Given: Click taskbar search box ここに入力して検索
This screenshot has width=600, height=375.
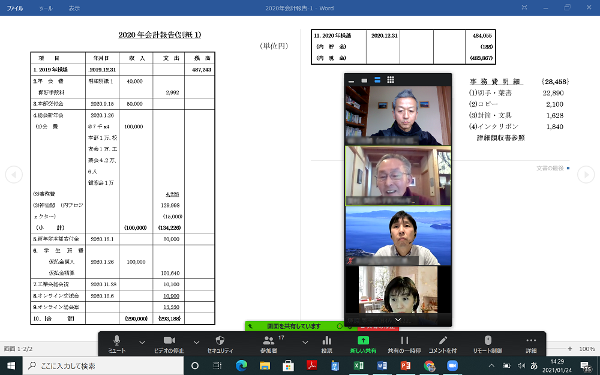Looking at the screenshot, I should (x=103, y=366).
